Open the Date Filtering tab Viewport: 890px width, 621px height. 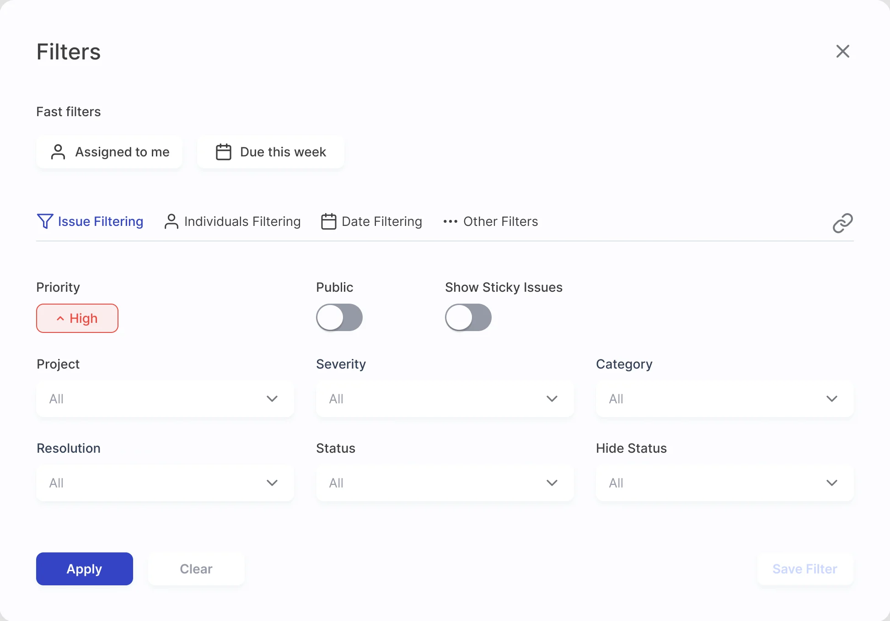pos(371,221)
